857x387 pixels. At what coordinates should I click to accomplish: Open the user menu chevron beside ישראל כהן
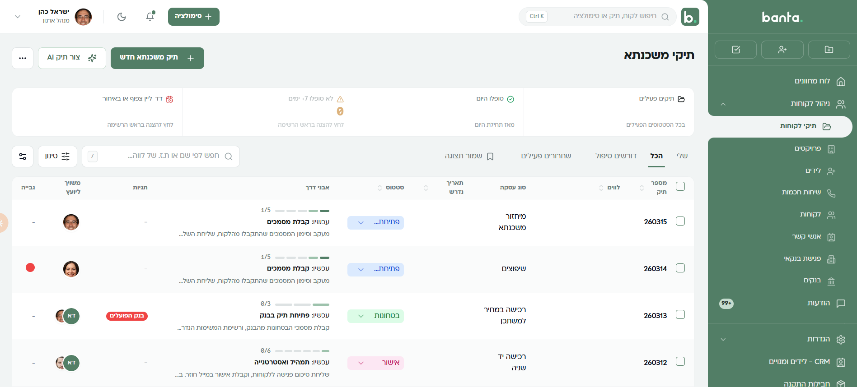pos(18,17)
